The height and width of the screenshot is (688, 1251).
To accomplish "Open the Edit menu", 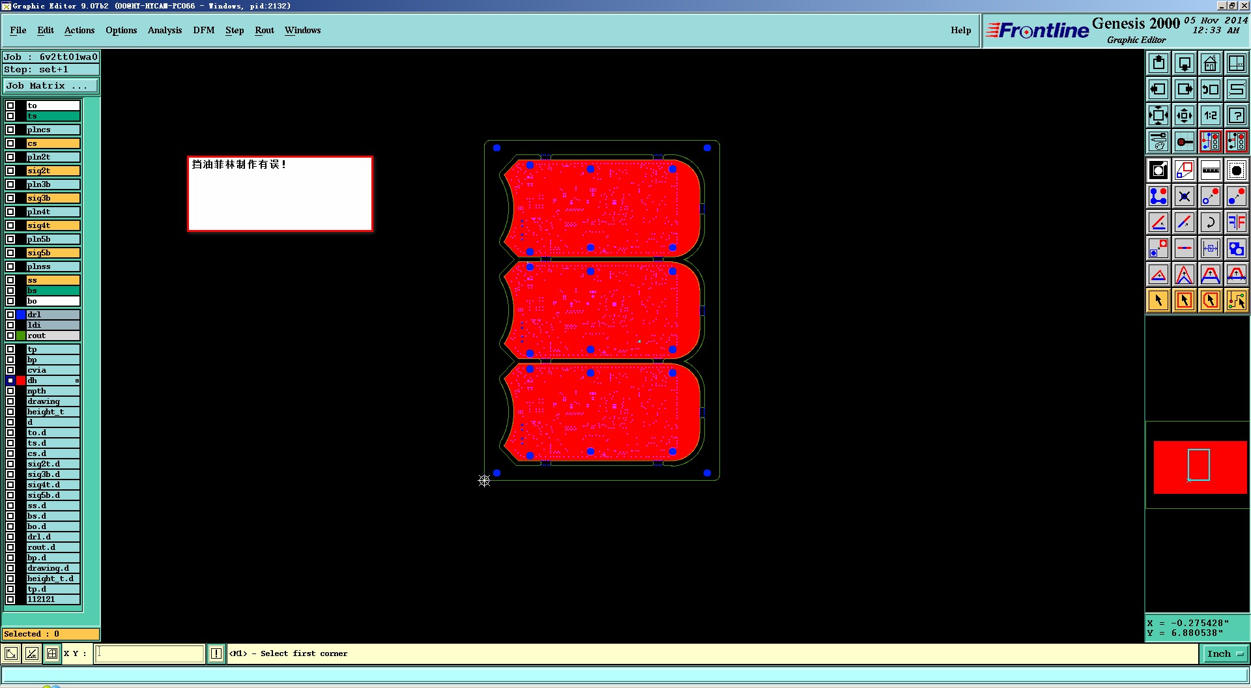I will click(46, 30).
